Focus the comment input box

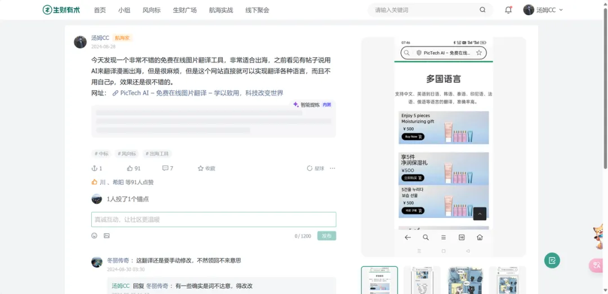click(x=214, y=220)
